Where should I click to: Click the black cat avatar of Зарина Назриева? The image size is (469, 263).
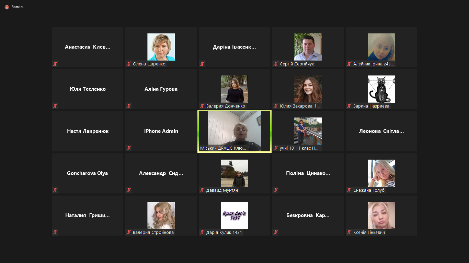tap(381, 89)
